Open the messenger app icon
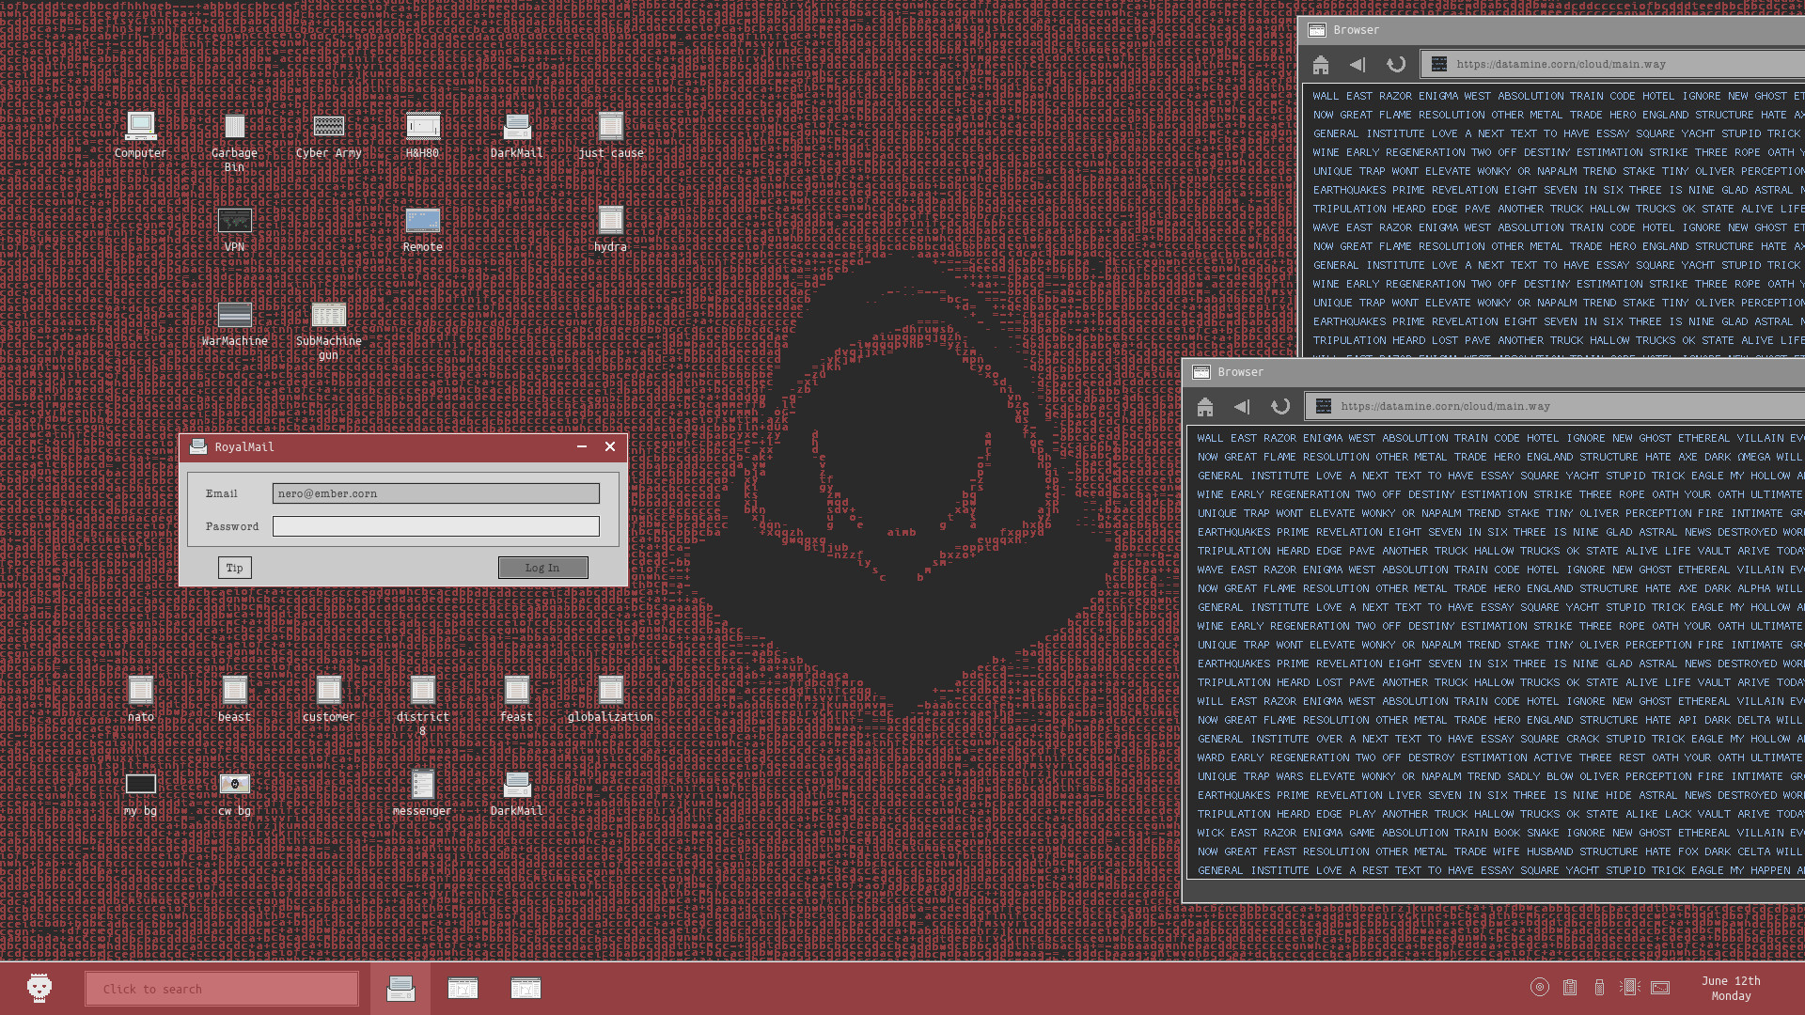This screenshot has width=1805, height=1015. (x=422, y=785)
